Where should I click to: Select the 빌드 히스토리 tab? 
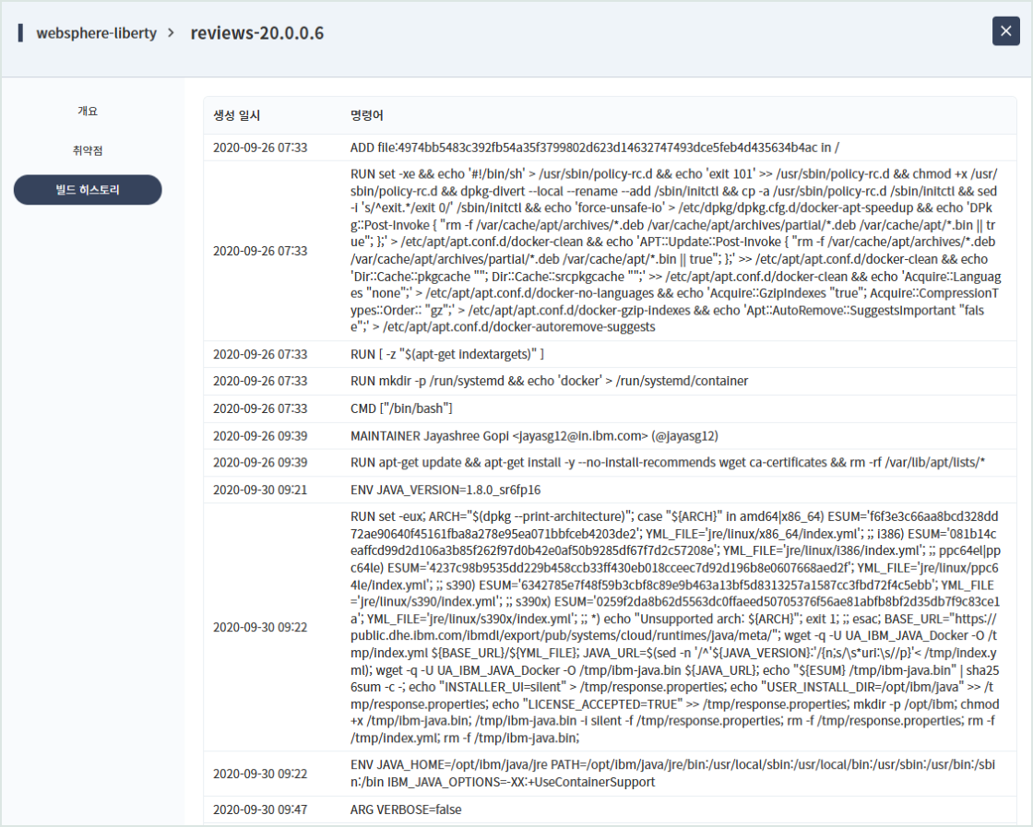(x=88, y=190)
